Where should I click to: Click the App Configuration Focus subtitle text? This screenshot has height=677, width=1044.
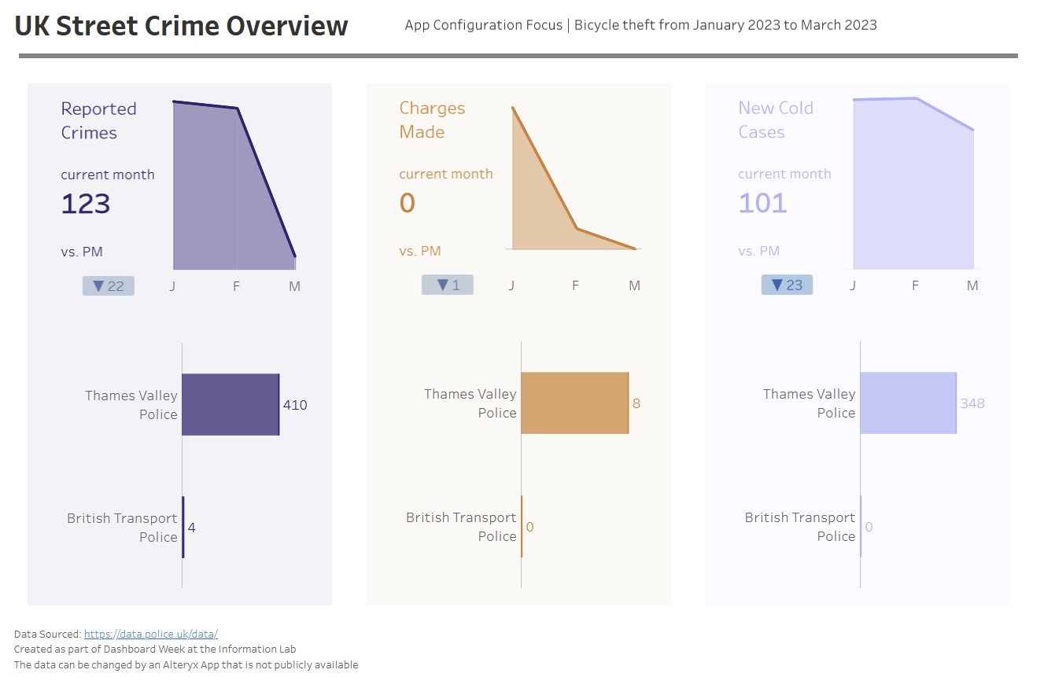[x=640, y=25]
